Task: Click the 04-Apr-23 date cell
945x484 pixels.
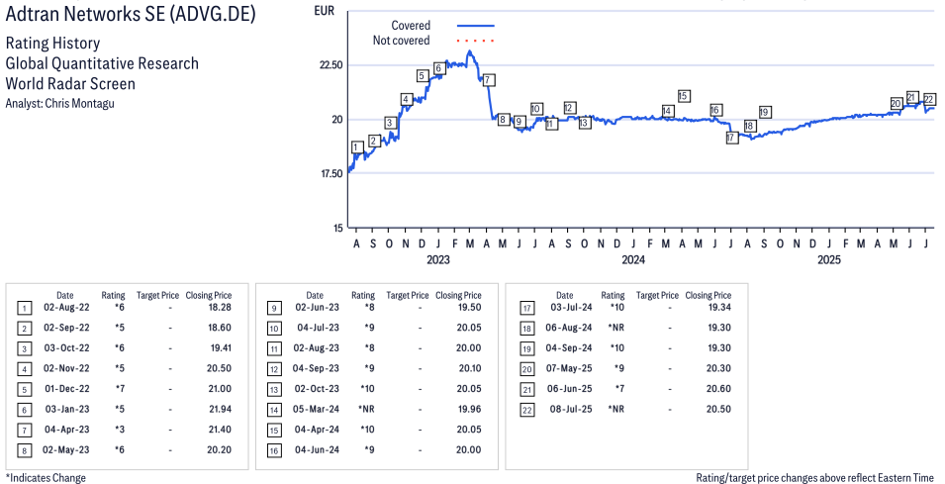Action: [66, 430]
